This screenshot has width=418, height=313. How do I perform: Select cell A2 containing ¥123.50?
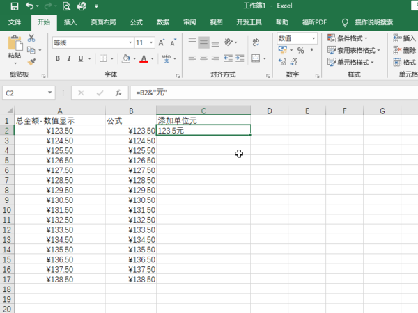click(60, 130)
